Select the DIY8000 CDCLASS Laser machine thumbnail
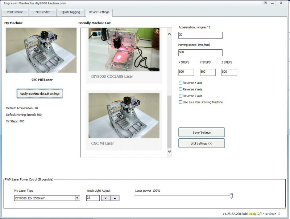The height and width of the screenshot is (219, 290). (x=124, y=50)
